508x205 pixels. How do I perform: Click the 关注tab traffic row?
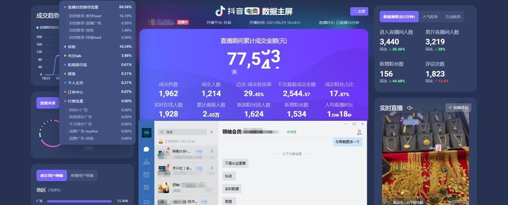tap(97, 56)
